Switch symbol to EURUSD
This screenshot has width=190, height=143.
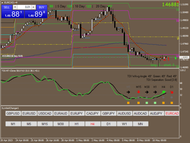pos(29,113)
